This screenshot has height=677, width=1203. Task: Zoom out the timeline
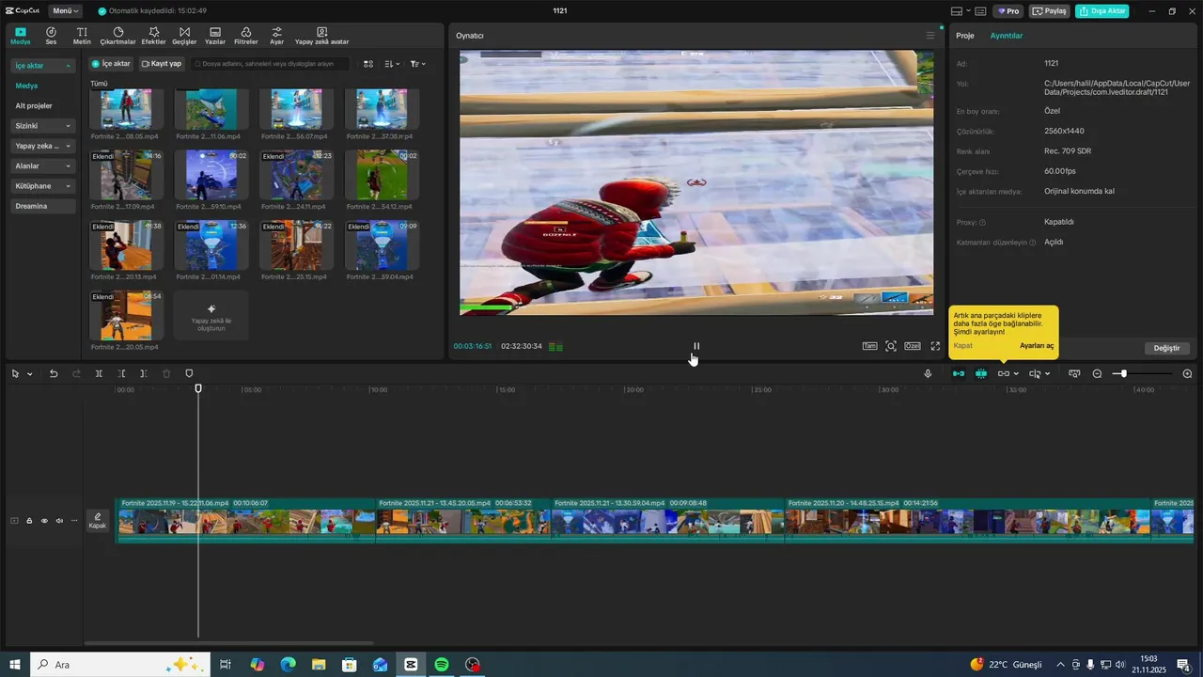coord(1097,373)
